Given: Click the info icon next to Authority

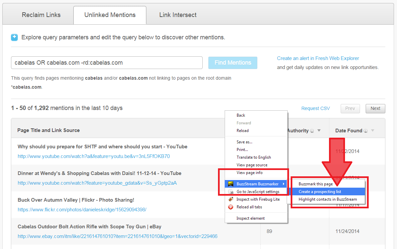Looking at the screenshot, I should point(312,131).
